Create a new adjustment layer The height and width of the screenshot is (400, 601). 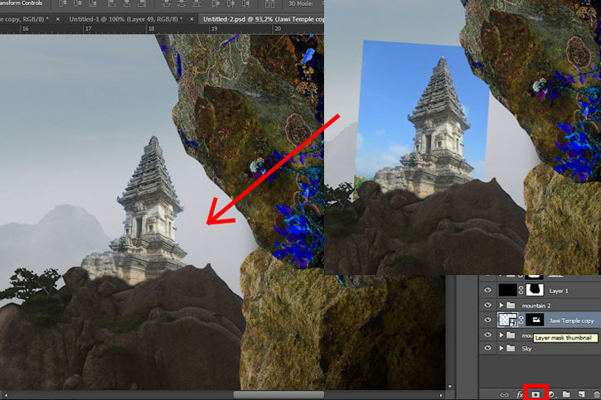tap(551, 394)
